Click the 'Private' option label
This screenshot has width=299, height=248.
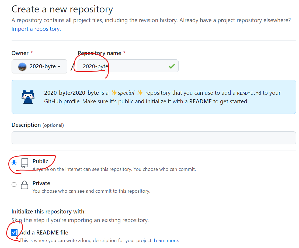click(41, 183)
